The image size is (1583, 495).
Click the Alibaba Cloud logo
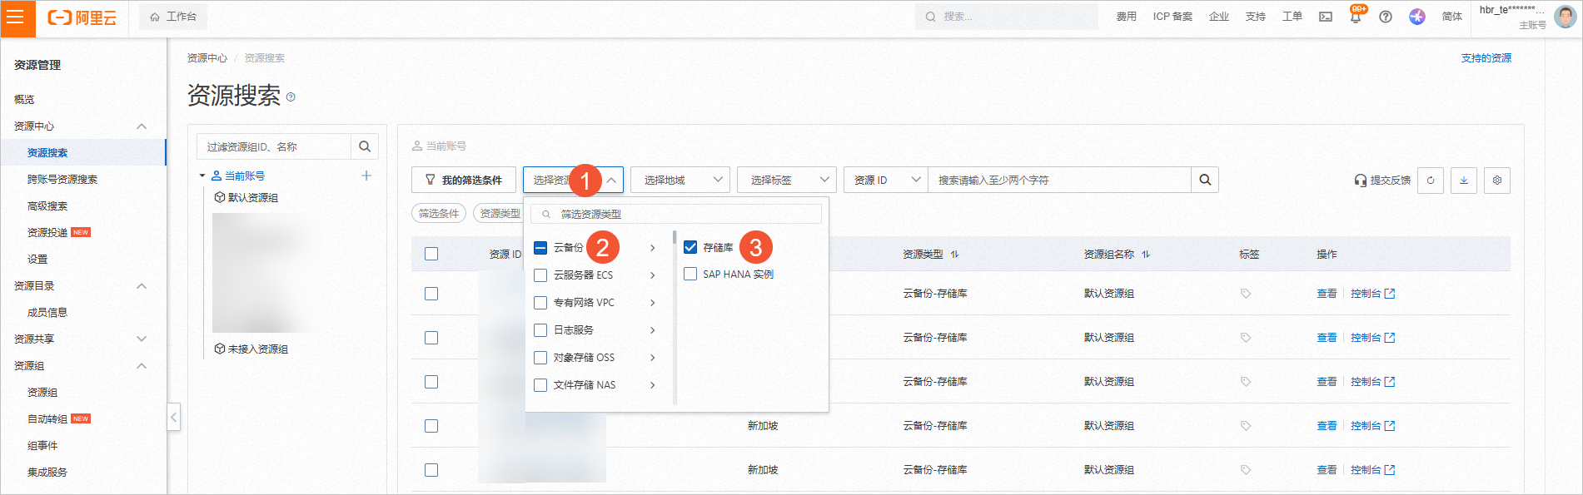point(82,17)
